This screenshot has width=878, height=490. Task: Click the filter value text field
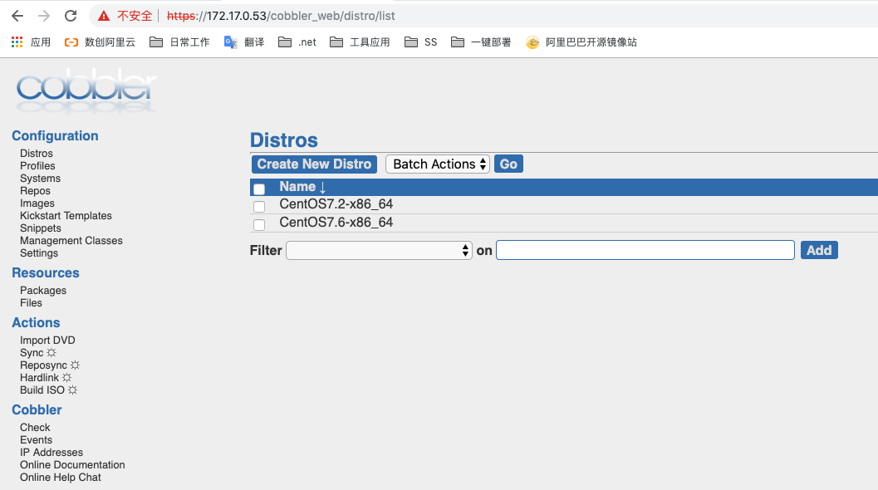point(645,250)
